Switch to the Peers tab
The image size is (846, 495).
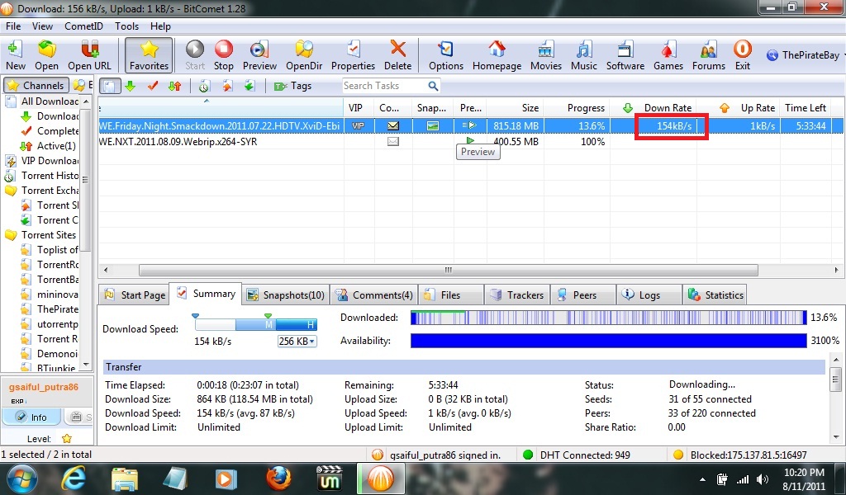click(583, 295)
